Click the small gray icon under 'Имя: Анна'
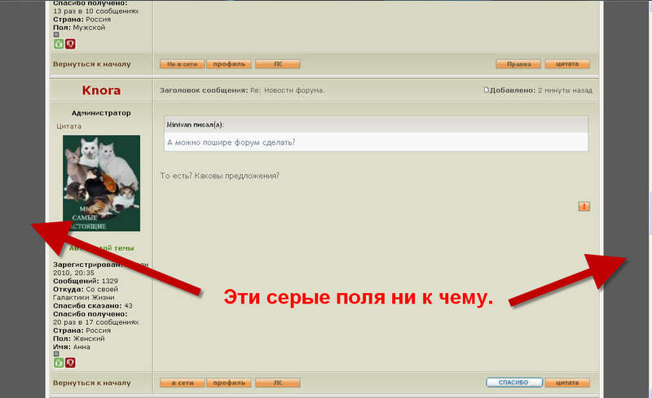This screenshot has width=652, height=398. click(x=56, y=353)
